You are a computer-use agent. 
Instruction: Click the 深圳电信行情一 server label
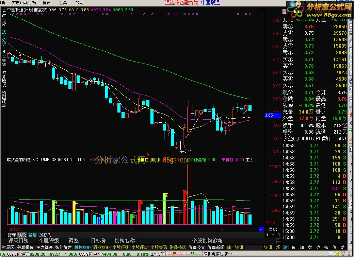click(217, 254)
